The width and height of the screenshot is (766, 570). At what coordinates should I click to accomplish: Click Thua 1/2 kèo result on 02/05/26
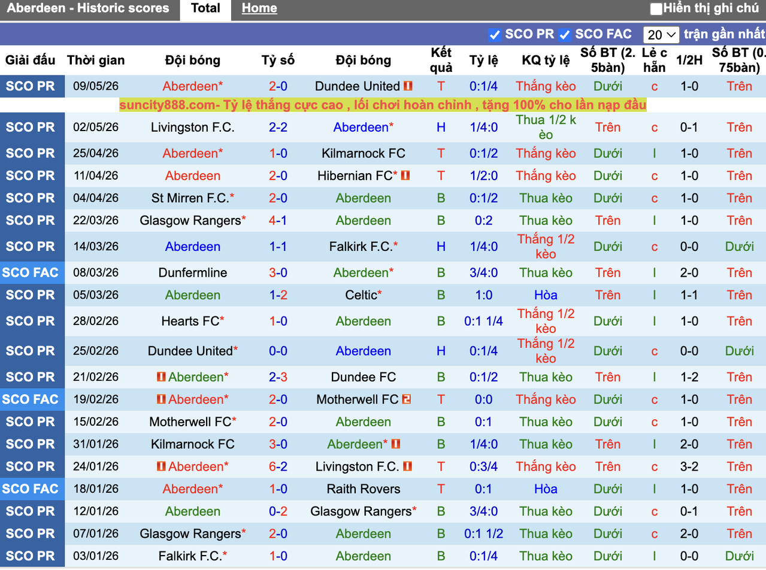tap(546, 128)
